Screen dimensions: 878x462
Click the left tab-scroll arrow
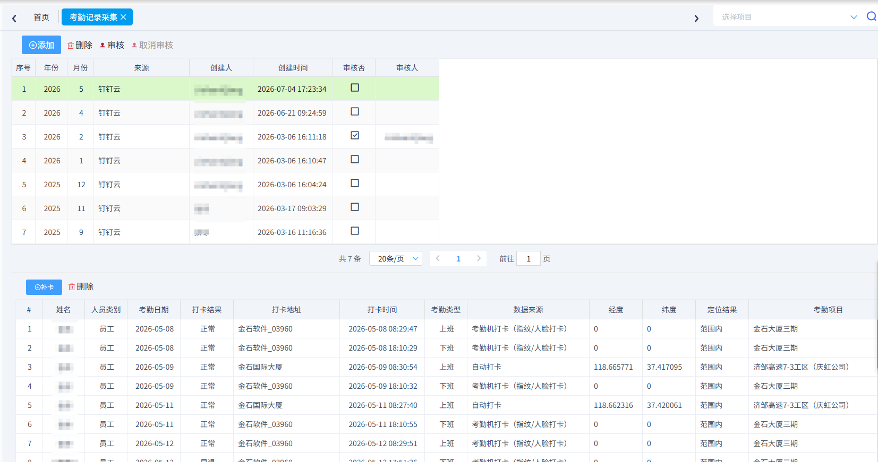(x=14, y=18)
